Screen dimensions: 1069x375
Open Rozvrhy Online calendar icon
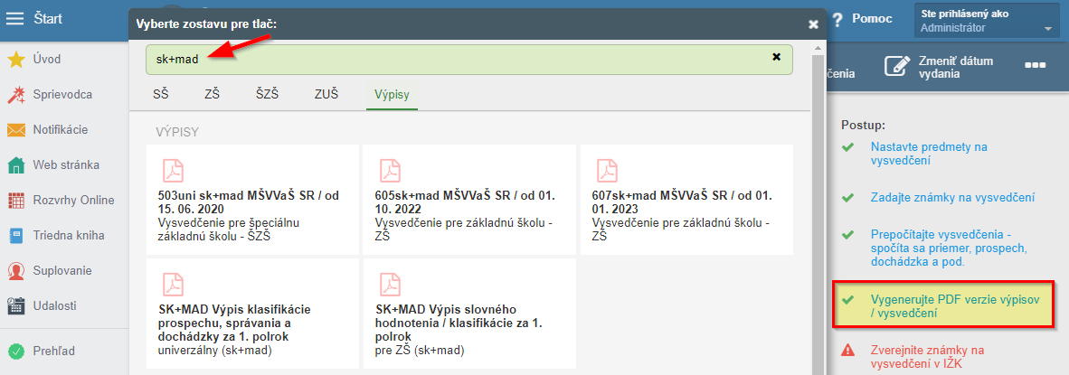coord(15,201)
